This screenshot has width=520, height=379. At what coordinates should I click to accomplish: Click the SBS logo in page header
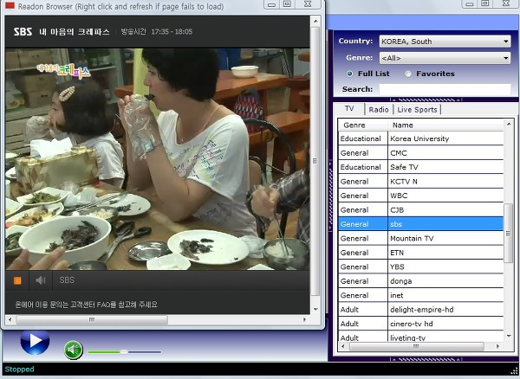(23, 32)
